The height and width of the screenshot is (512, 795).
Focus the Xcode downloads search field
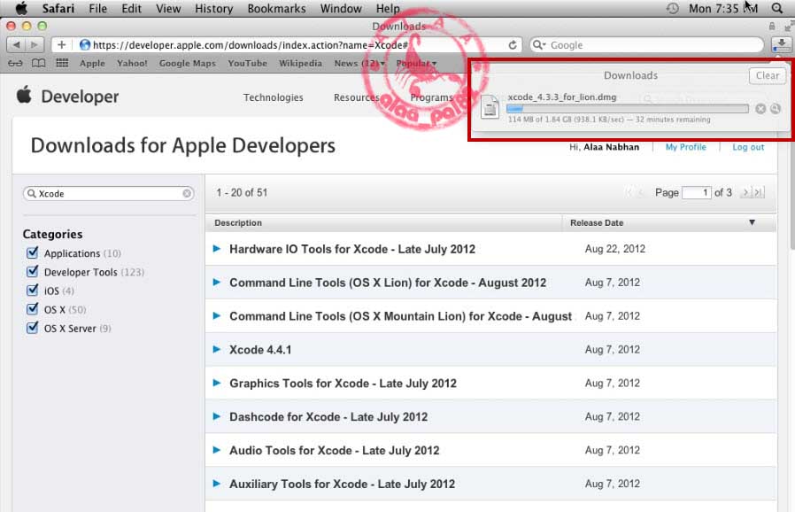point(109,193)
